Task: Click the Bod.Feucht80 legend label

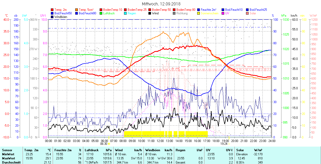Action: tap(87, 13)
